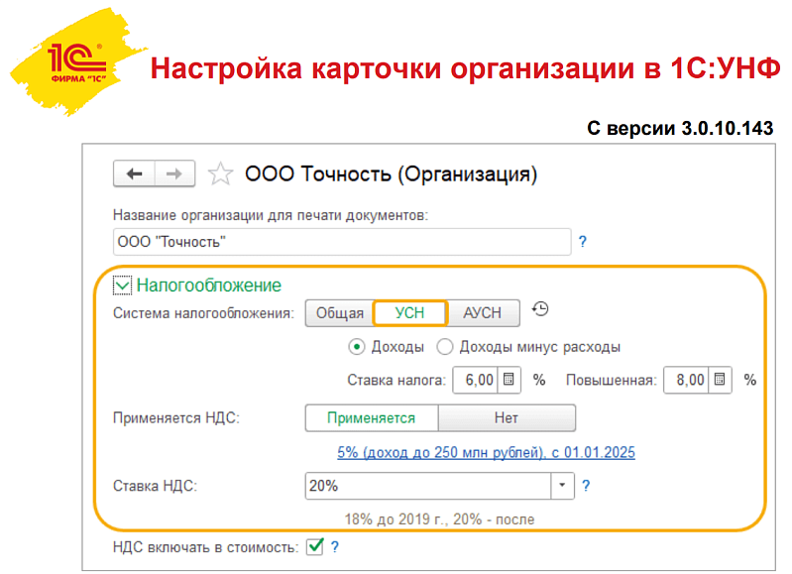Image resolution: width=792 pixels, height=574 pixels.
Task: Open calculator for Повышенная rate field
Action: [x=720, y=380]
